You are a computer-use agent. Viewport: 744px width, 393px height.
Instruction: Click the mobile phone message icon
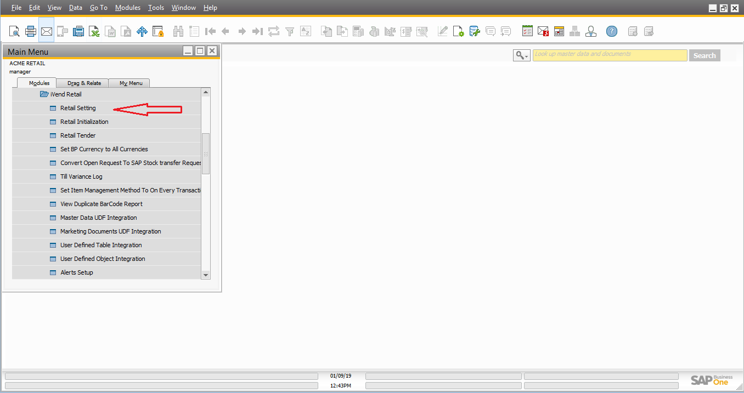click(x=63, y=31)
